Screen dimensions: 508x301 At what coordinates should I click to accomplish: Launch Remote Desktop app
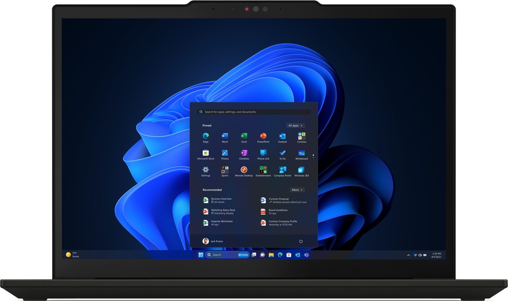(x=244, y=171)
